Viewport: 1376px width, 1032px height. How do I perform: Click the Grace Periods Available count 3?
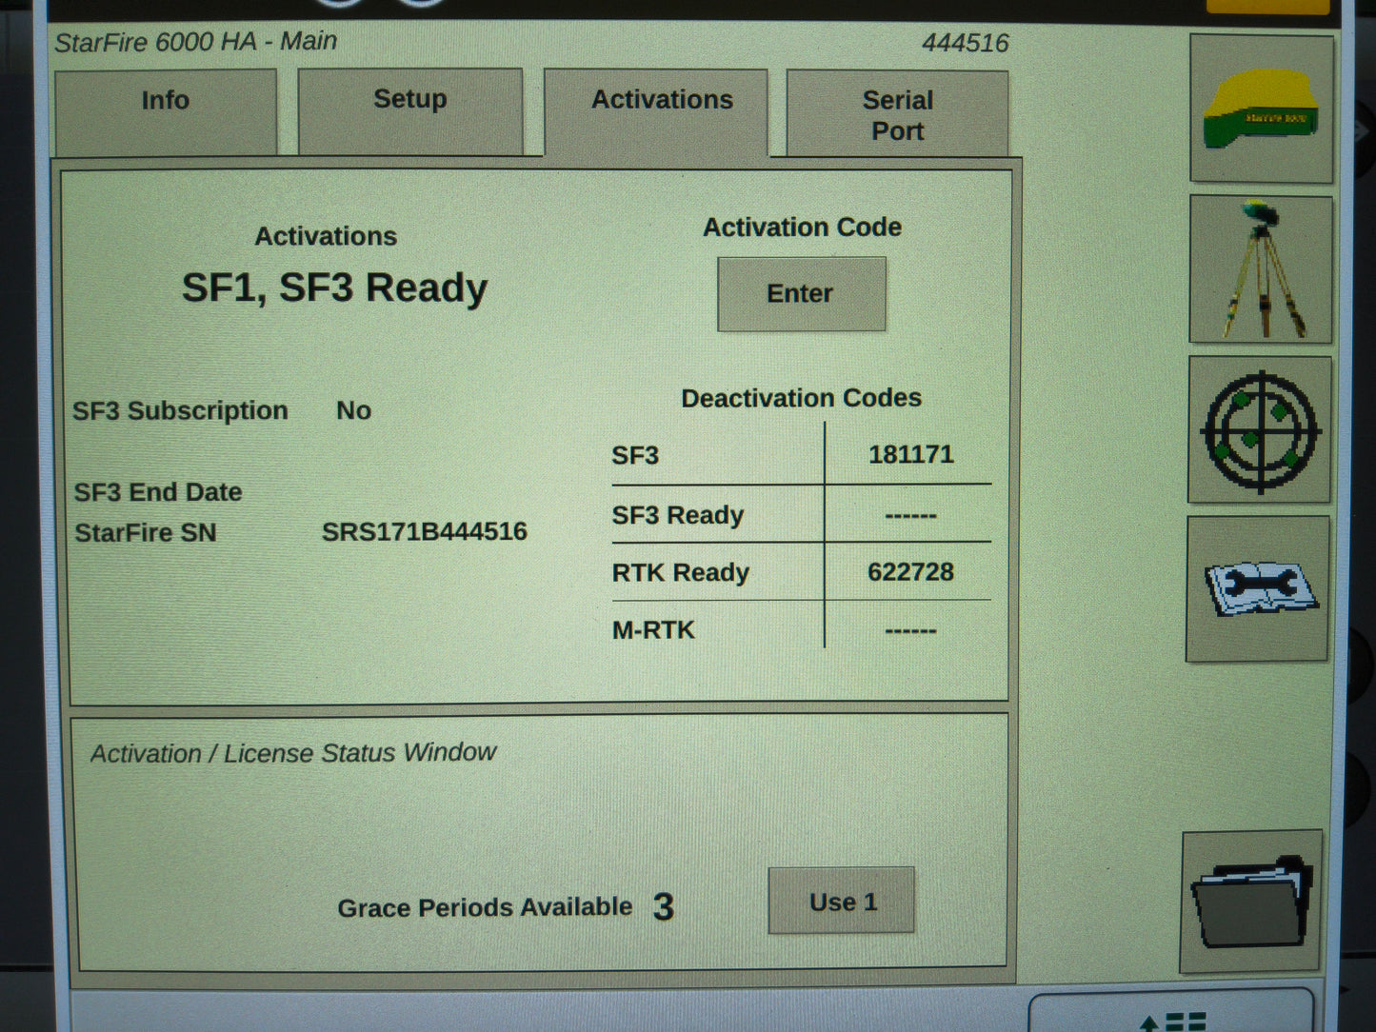pos(664,906)
